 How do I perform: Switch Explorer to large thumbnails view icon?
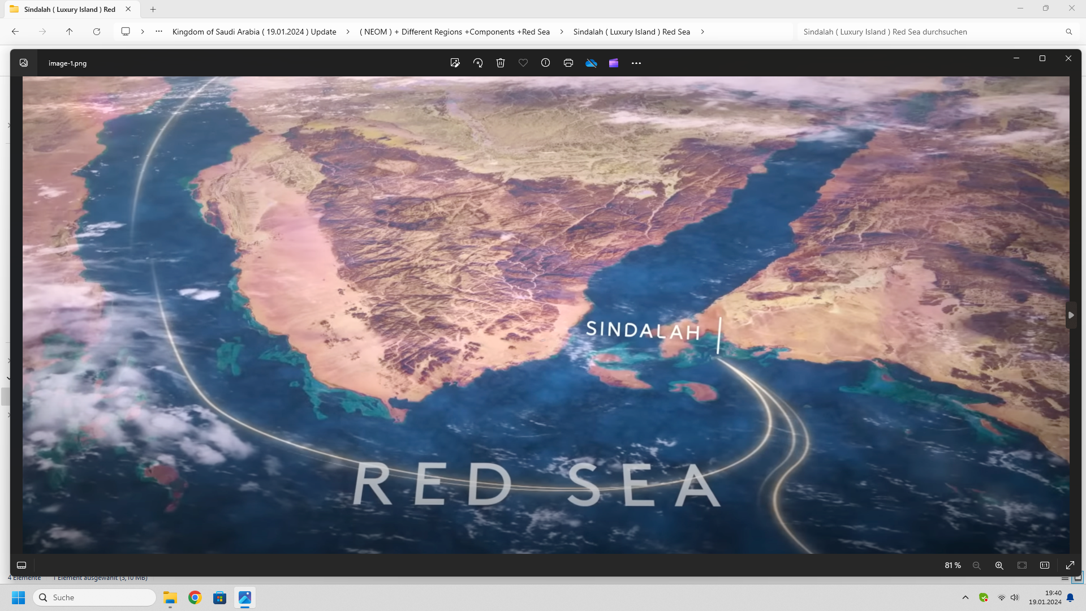pos(1078,578)
